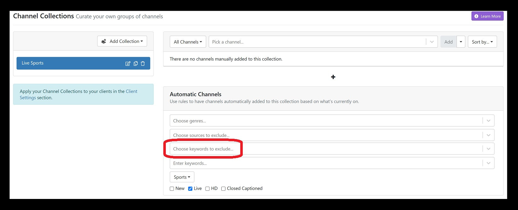The height and width of the screenshot is (210, 518).
Task: Select the Live Sports collection
Action: (69, 63)
